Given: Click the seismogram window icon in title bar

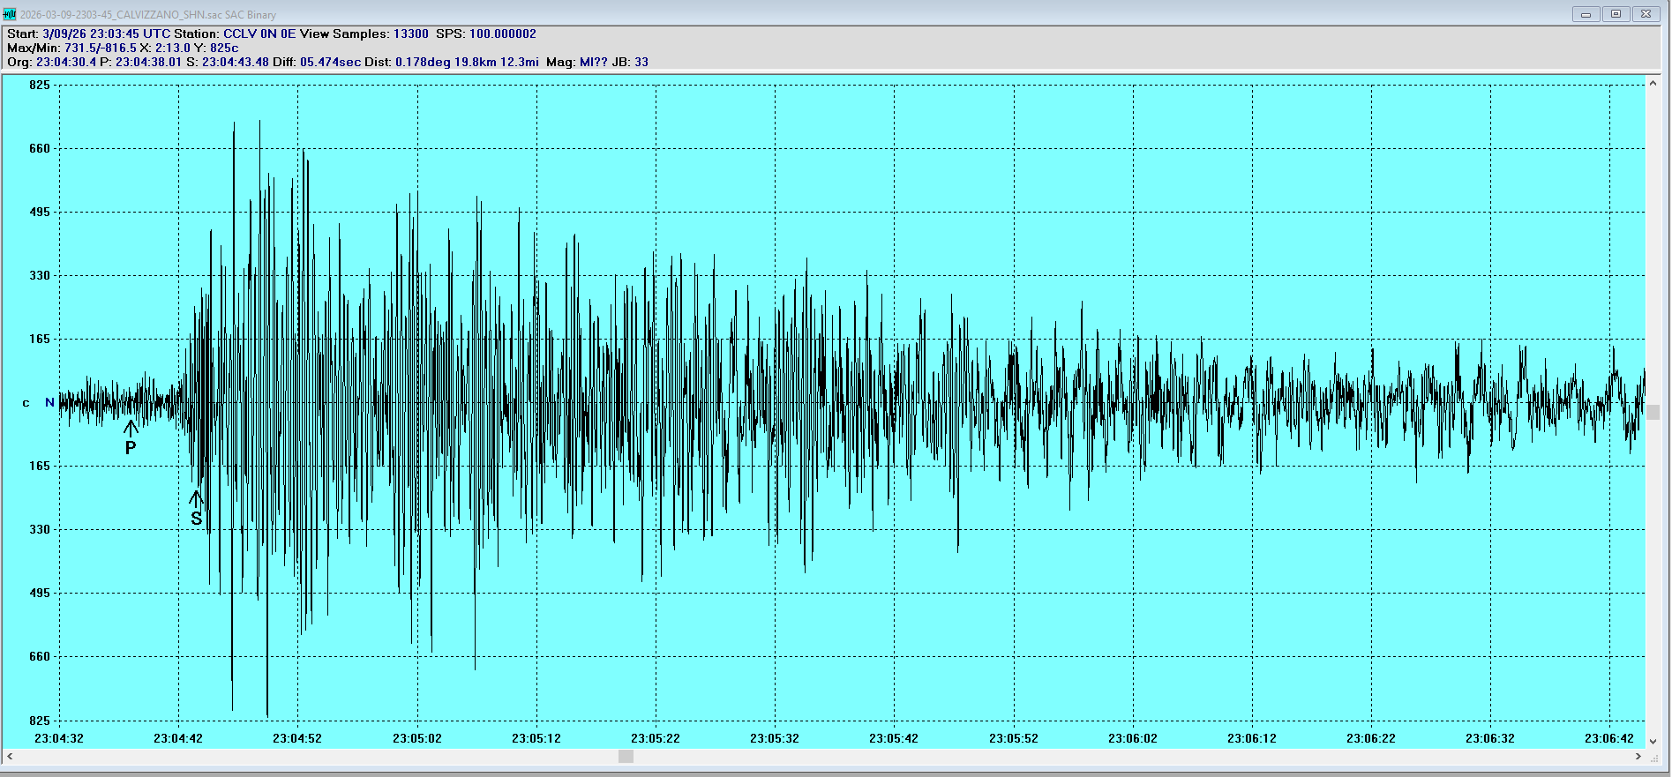Looking at the screenshot, I should pos(10,14).
